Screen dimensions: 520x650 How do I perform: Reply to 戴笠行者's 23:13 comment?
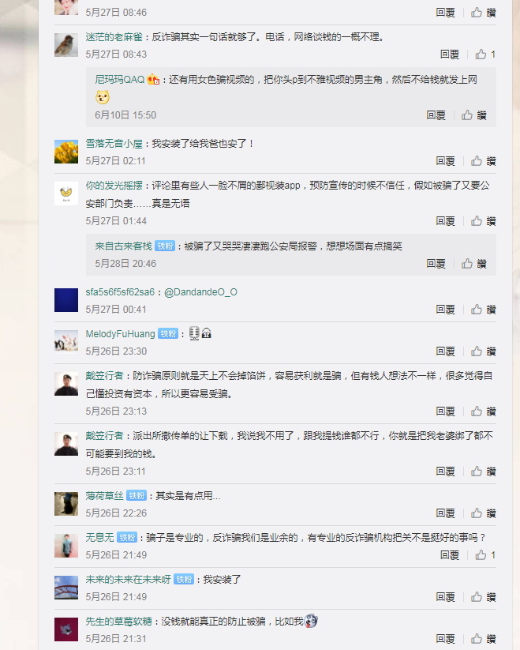(446, 411)
